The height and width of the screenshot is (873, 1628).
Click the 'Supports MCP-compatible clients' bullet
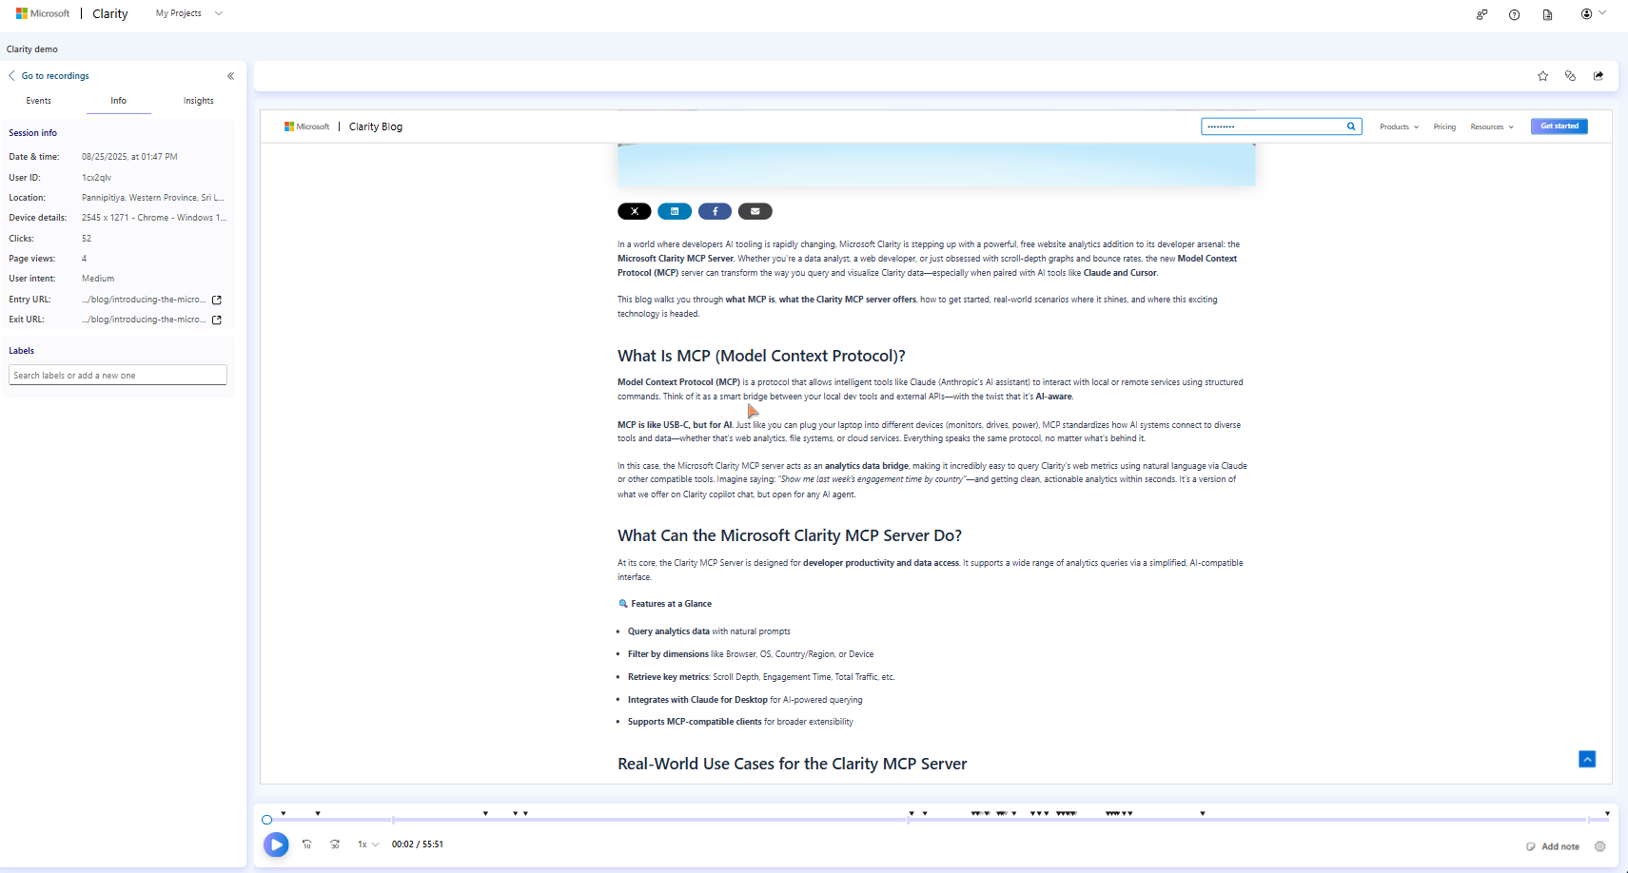pos(740,722)
